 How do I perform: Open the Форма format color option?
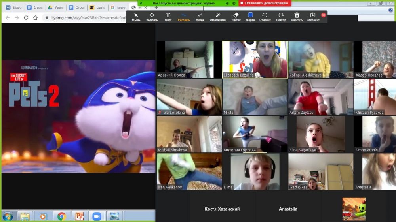[250, 17]
